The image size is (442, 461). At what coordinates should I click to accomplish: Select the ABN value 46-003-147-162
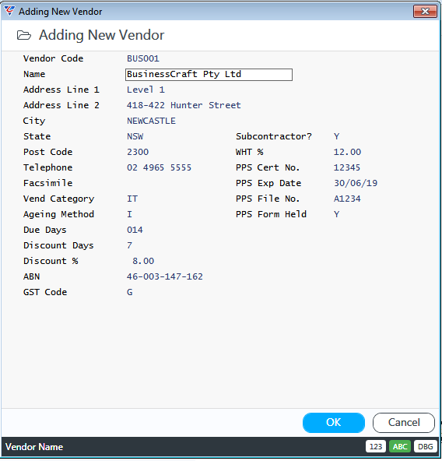(165, 276)
